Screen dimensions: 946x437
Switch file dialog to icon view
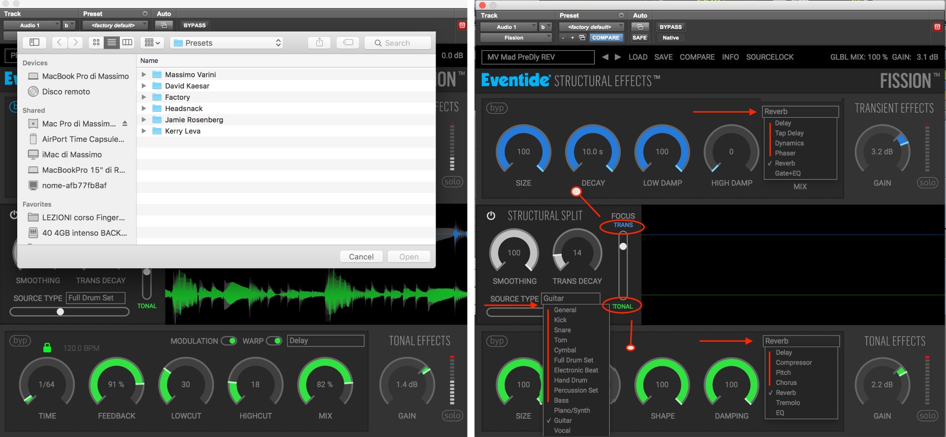click(97, 43)
